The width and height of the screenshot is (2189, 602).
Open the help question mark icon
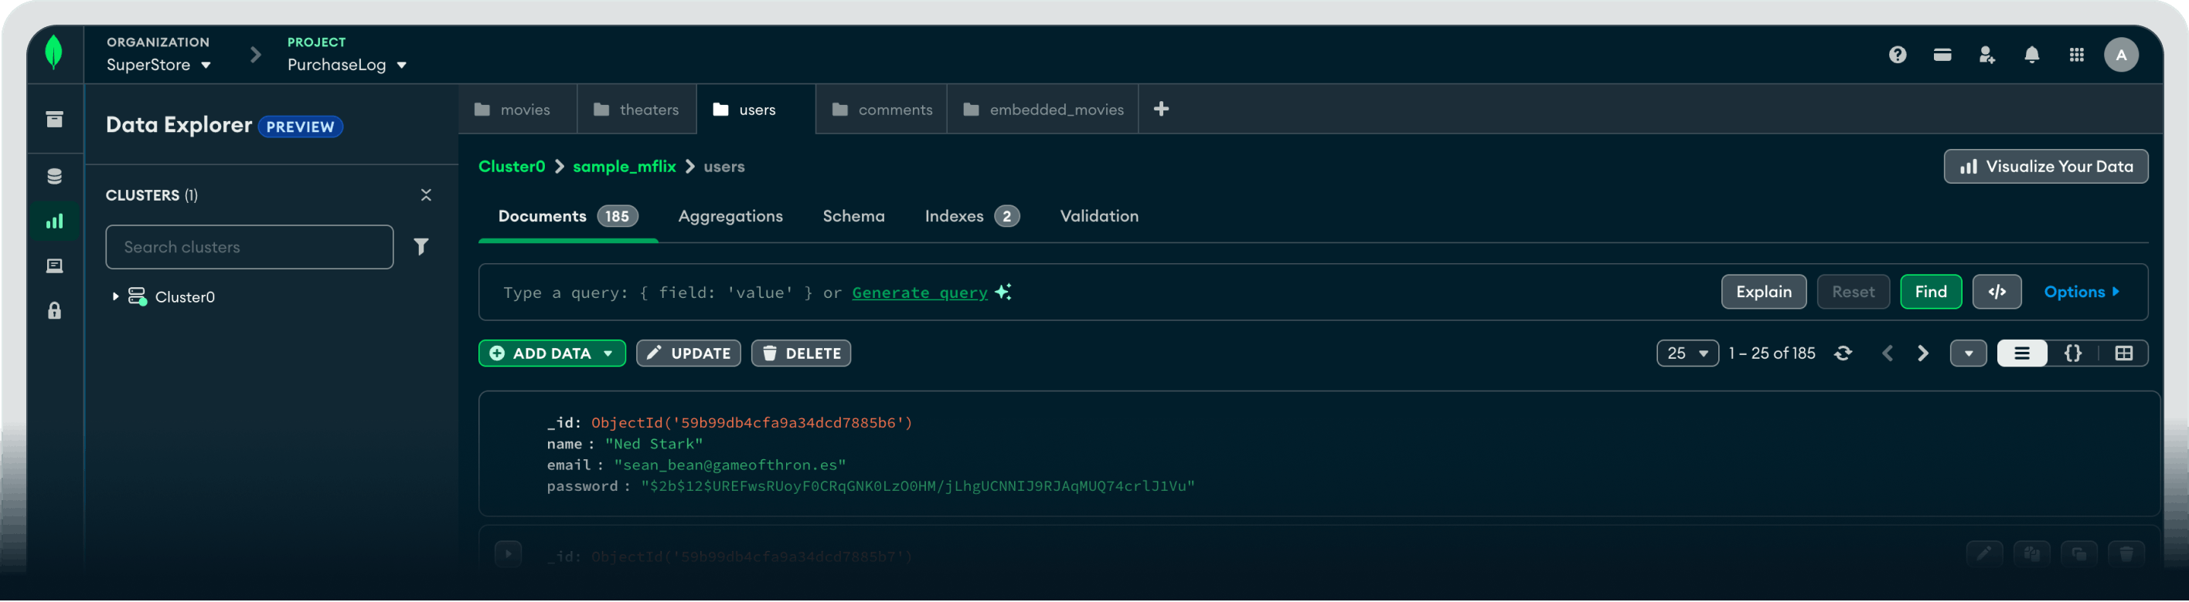point(1897,56)
